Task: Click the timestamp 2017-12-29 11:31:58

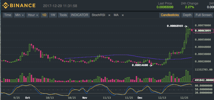Action: click(60, 6)
